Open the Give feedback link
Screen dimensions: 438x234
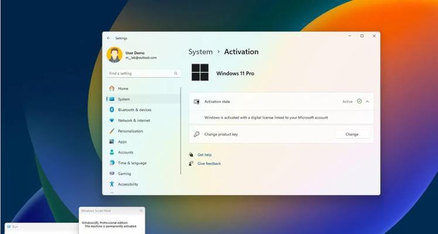pyautogui.click(x=209, y=163)
